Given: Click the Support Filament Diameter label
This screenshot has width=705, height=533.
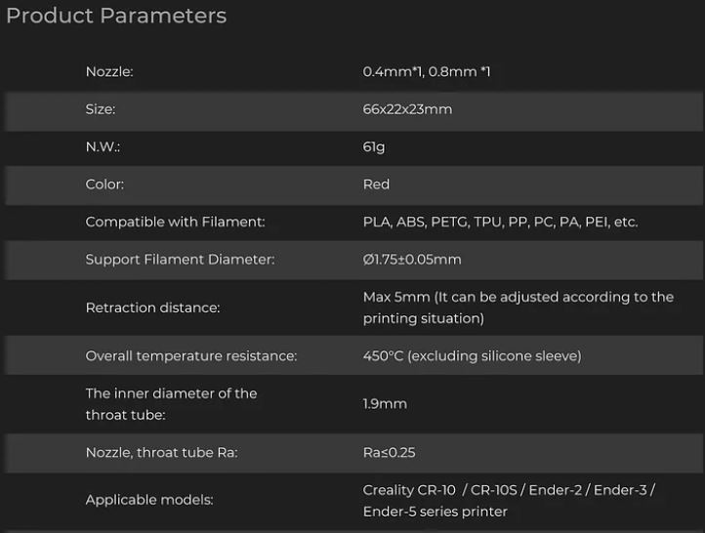Looking at the screenshot, I should click(x=180, y=260).
